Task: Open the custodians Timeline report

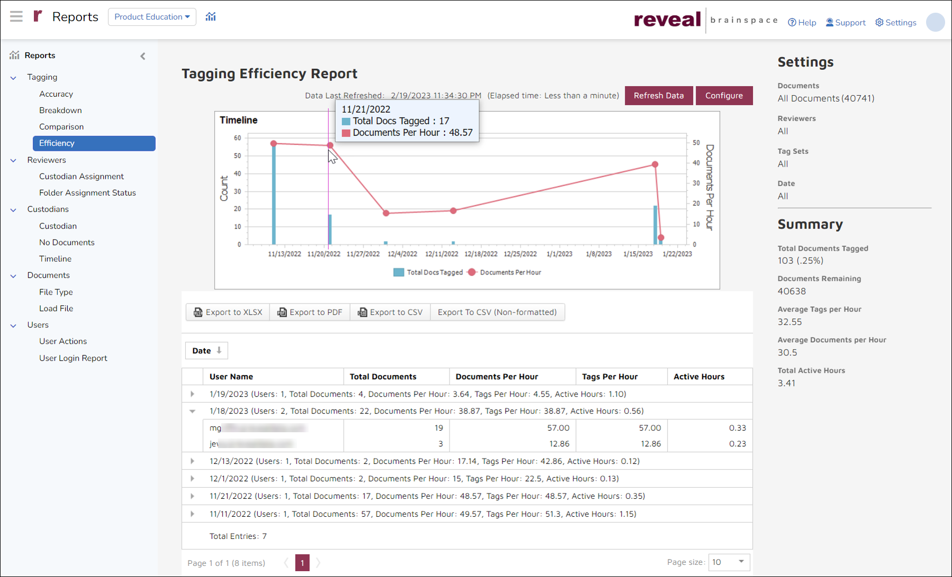Action: pos(55,259)
